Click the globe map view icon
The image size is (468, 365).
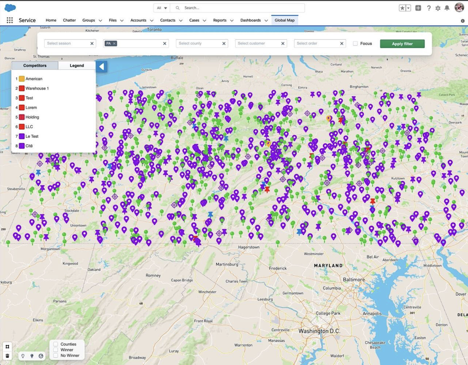[41, 356]
